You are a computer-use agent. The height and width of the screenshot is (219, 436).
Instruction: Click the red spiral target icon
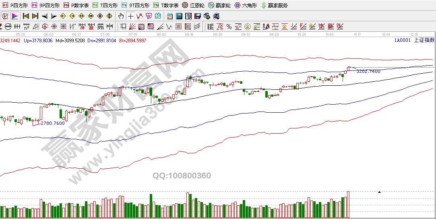[44, 27]
